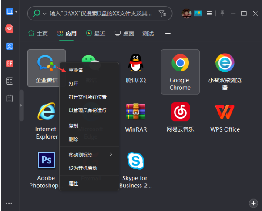Switch to the 测试 tab
This screenshot has height=211, width=262.
[x=148, y=34]
